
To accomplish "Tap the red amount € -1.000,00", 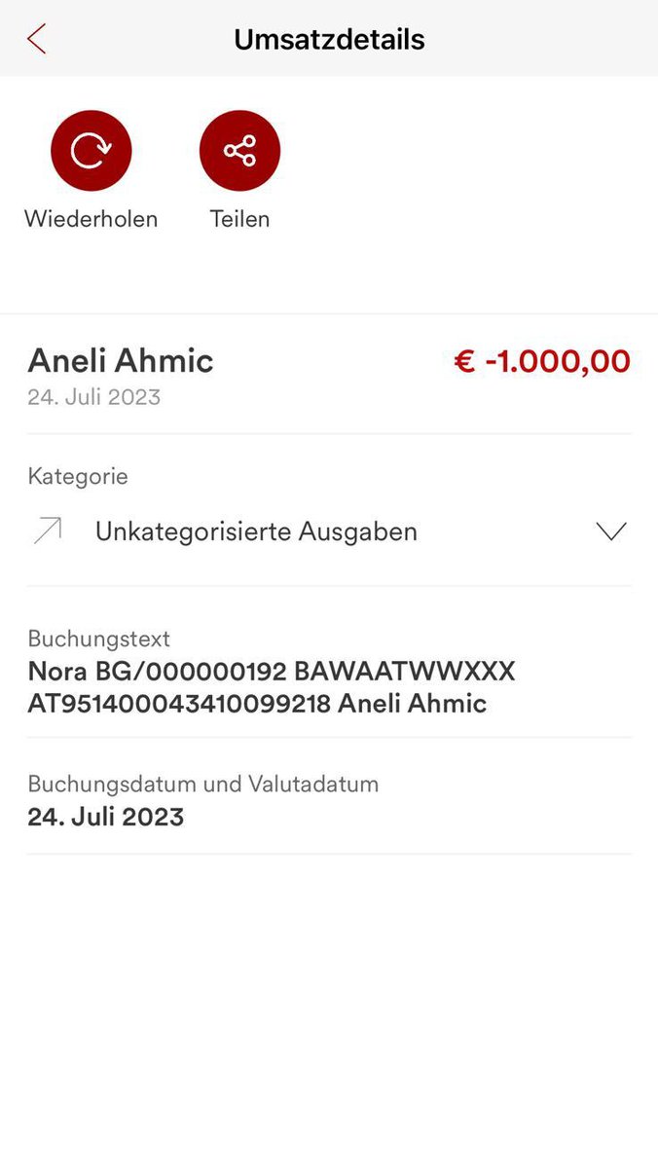I will pos(542,362).
